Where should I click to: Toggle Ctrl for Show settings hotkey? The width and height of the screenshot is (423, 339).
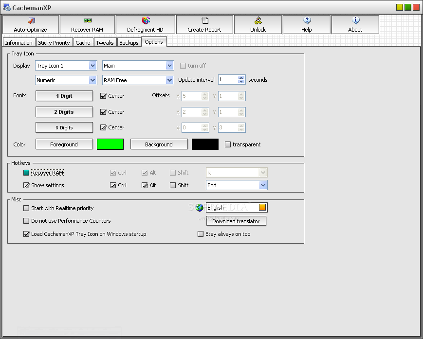click(x=113, y=185)
